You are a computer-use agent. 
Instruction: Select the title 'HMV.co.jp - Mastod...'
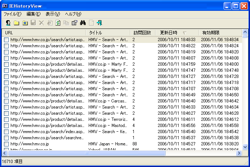108,126
